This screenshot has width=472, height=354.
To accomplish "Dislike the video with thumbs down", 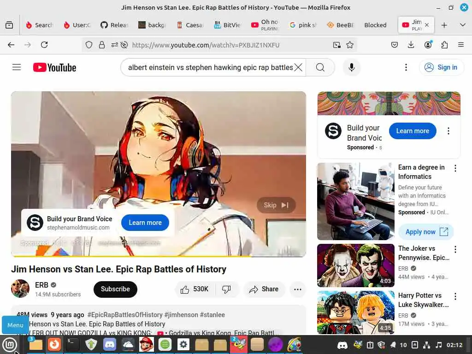I will (226, 289).
